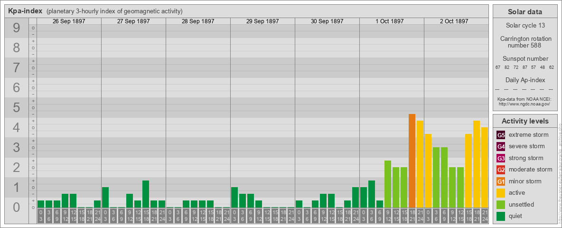Click the 'minor storm' legend label
This screenshot has width=562, height=228.
click(x=525, y=181)
